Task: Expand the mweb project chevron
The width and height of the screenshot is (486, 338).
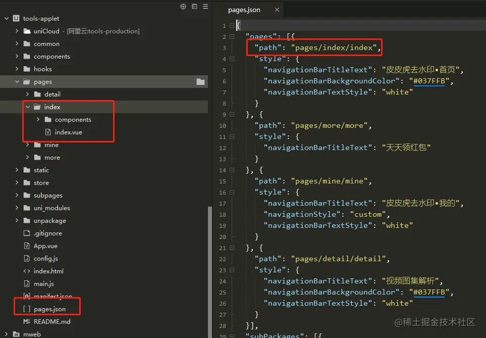Action: (x=7, y=334)
